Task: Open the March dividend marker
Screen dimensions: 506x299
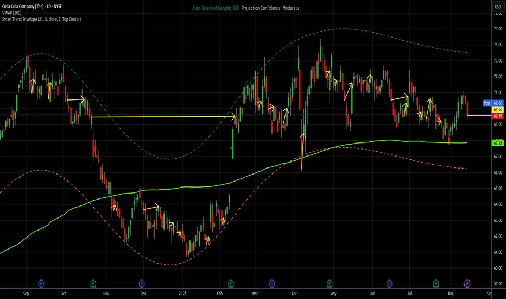Action: tap(271, 284)
